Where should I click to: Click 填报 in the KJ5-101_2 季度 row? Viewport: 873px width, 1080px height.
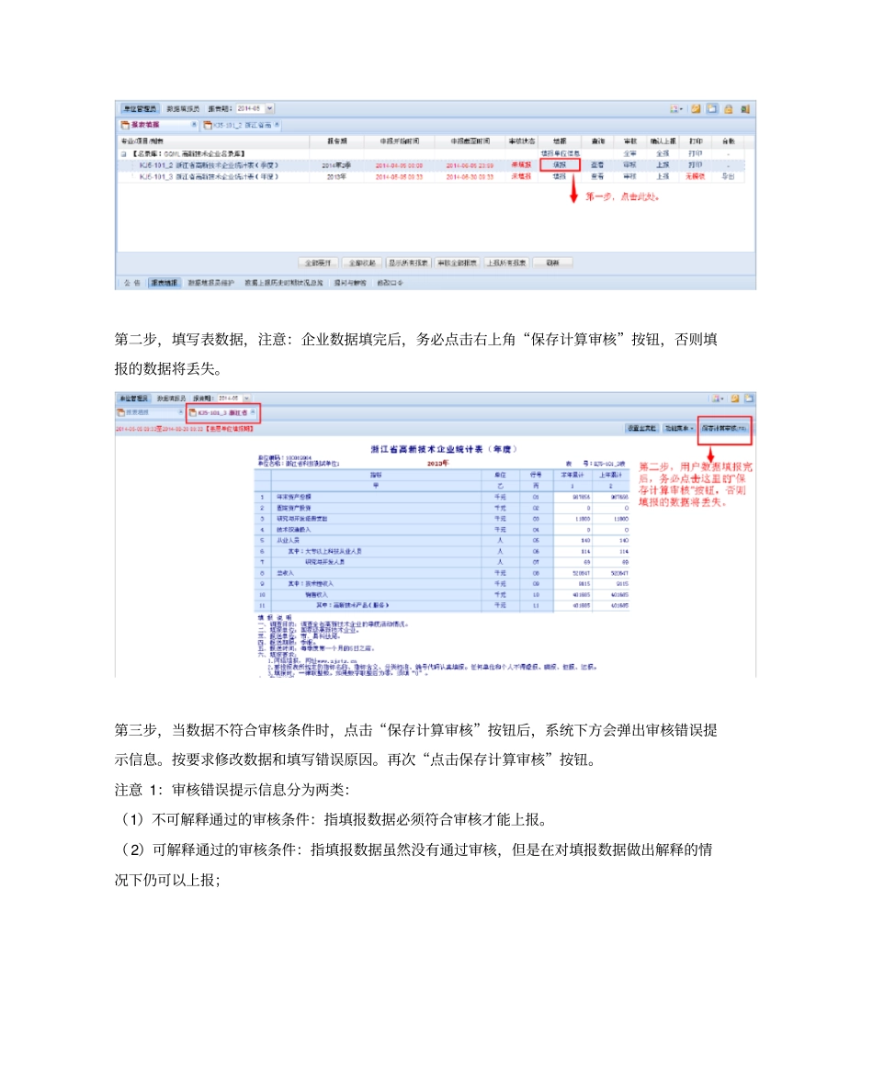(x=561, y=165)
